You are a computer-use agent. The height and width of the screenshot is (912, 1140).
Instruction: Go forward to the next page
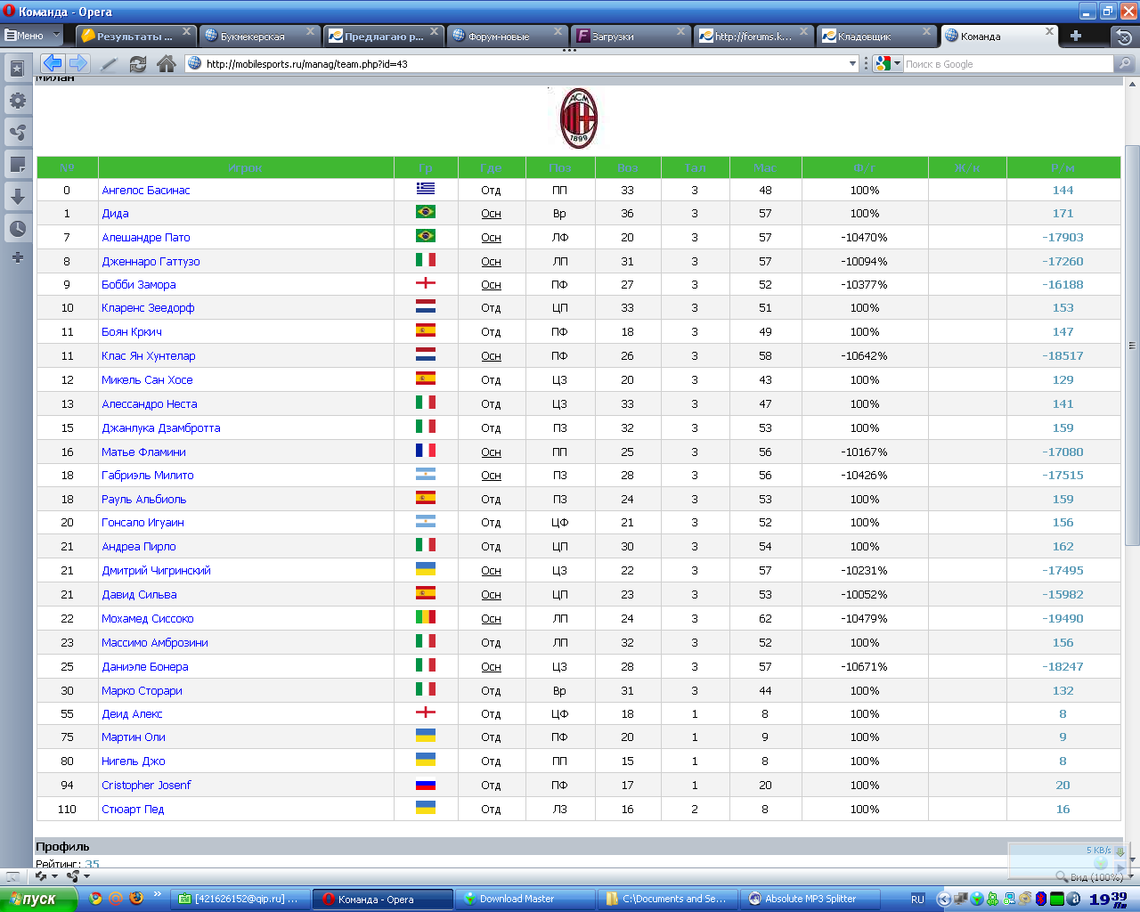click(78, 63)
